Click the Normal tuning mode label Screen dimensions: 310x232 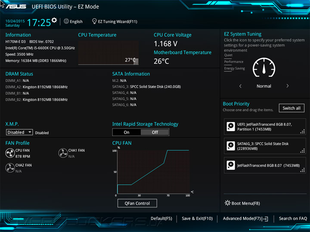[264, 86]
